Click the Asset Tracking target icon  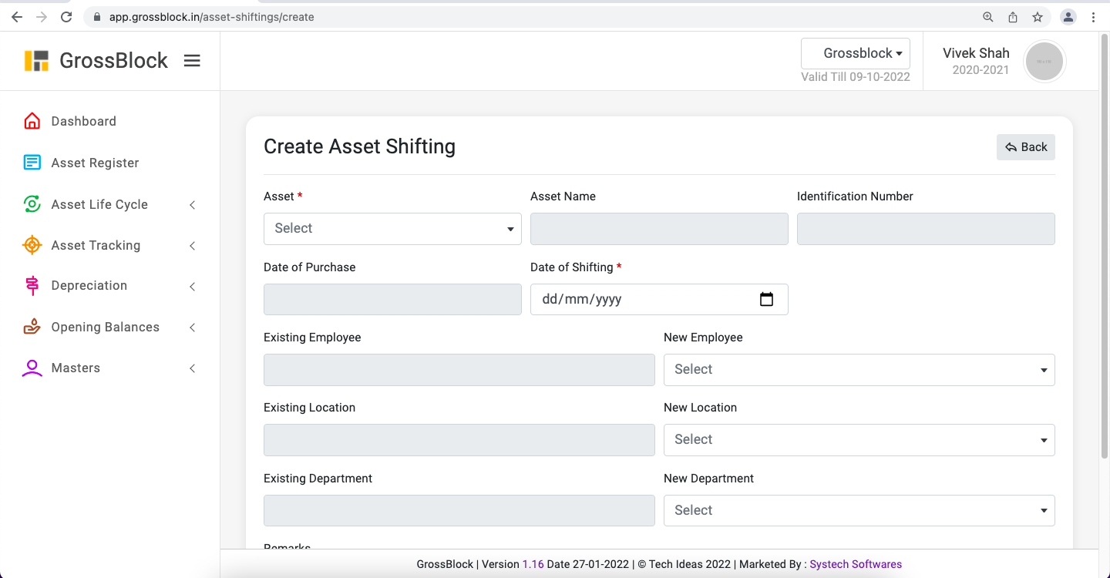click(32, 245)
